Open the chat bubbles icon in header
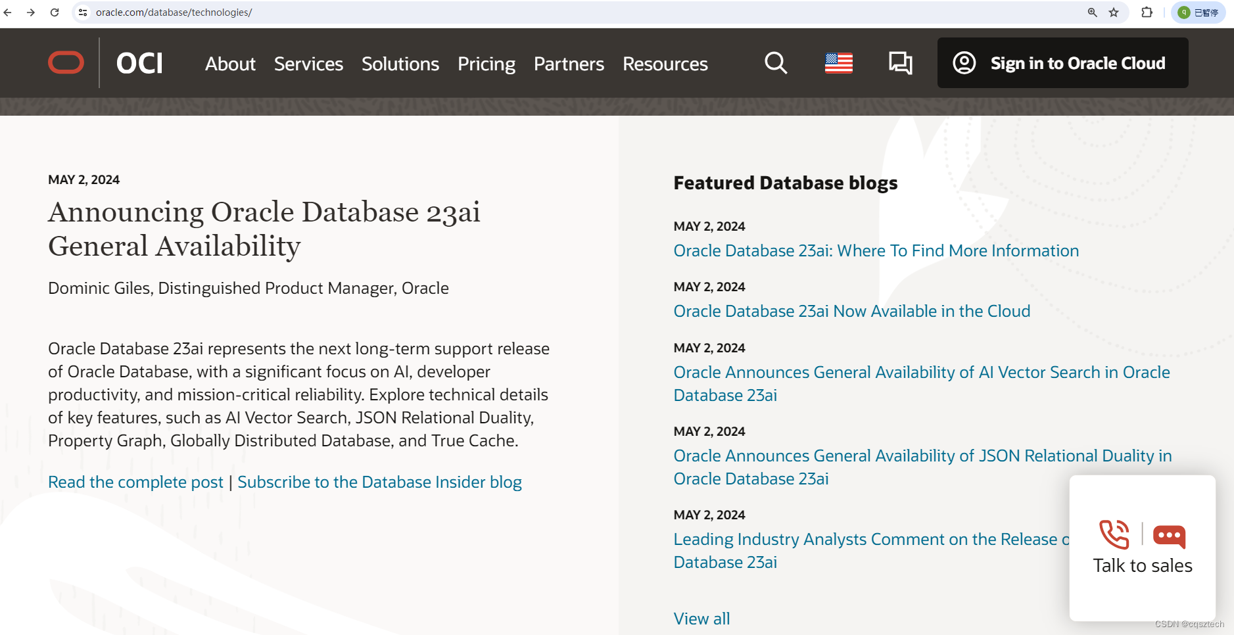The width and height of the screenshot is (1234, 635). (x=901, y=63)
